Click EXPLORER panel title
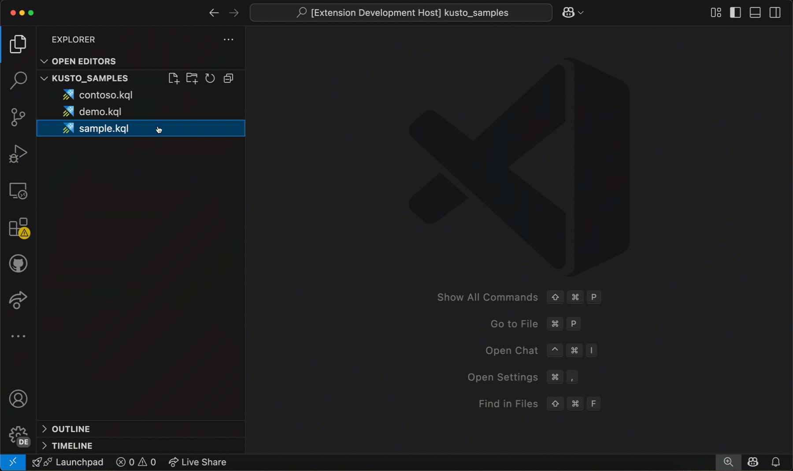Image resolution: width=793 pixels, height=471 pixels. click(73, 40)
